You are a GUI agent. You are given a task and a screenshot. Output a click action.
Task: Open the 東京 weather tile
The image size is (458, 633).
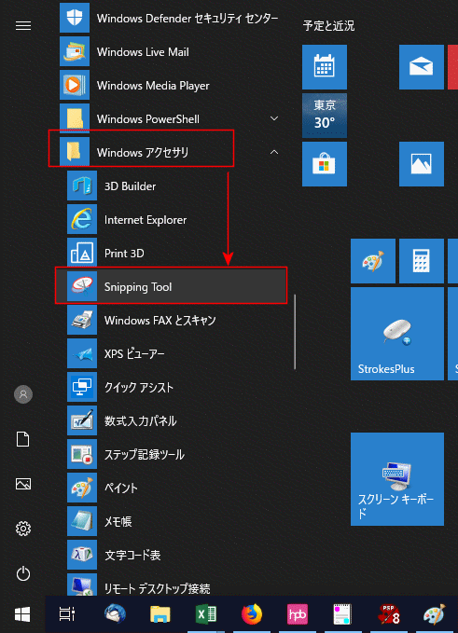325,116
